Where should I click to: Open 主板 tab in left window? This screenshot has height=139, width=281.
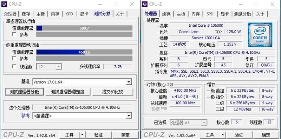pyautogui.click(x=41, y=14)
